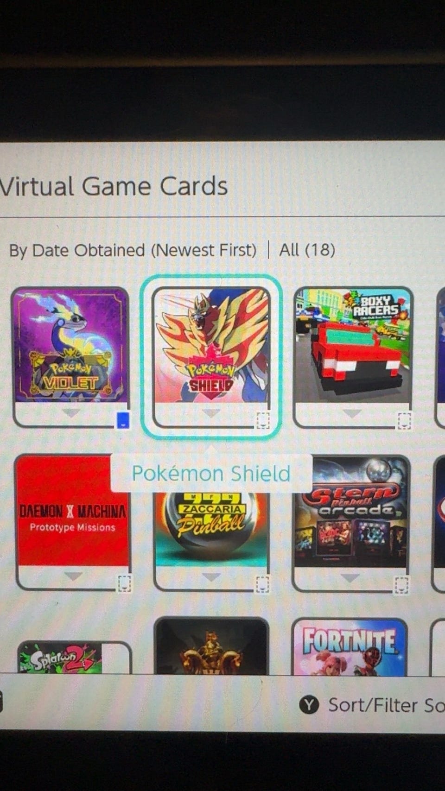Expand the arrow under Boxy Racers
Viewport: 445px width, 791px height.
click(352, 412)
